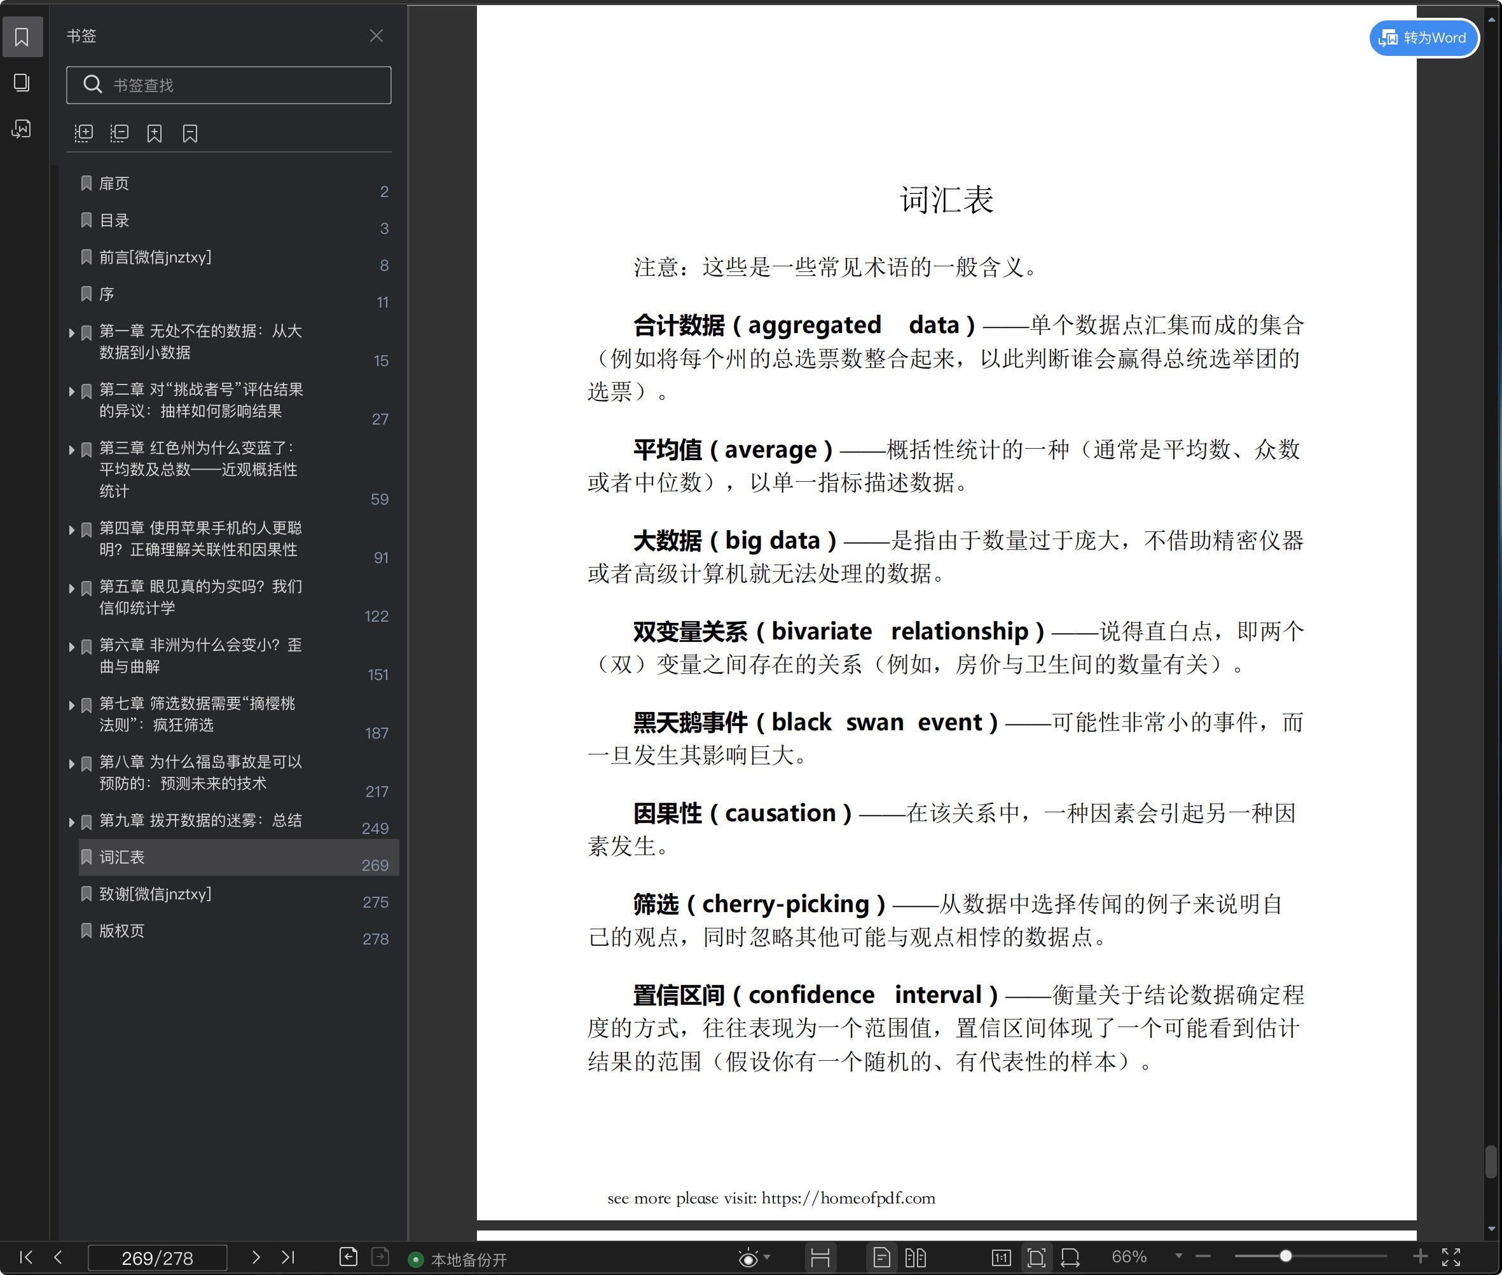Screen dimensions: 1502x1275
Task: Switch to two-page view
Action: 916,1258
